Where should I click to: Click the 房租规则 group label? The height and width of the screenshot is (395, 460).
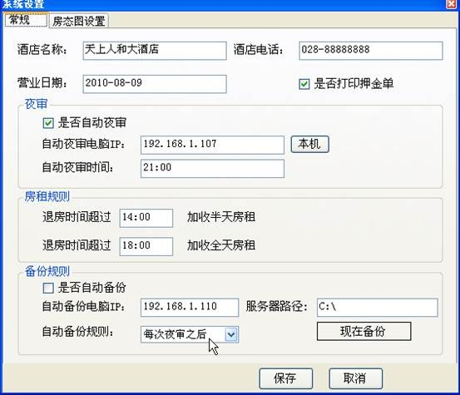point(47,196)
